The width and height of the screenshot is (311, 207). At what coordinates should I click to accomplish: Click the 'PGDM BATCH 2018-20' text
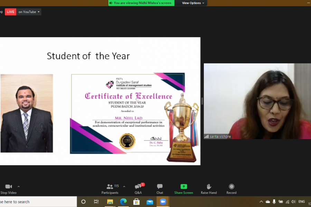(127, 107)
